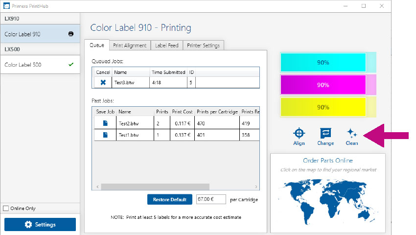The height and width of the screenshot is (235, 416).
Task: Open the Printer Settings tab
Action: [x=203, y=46]
